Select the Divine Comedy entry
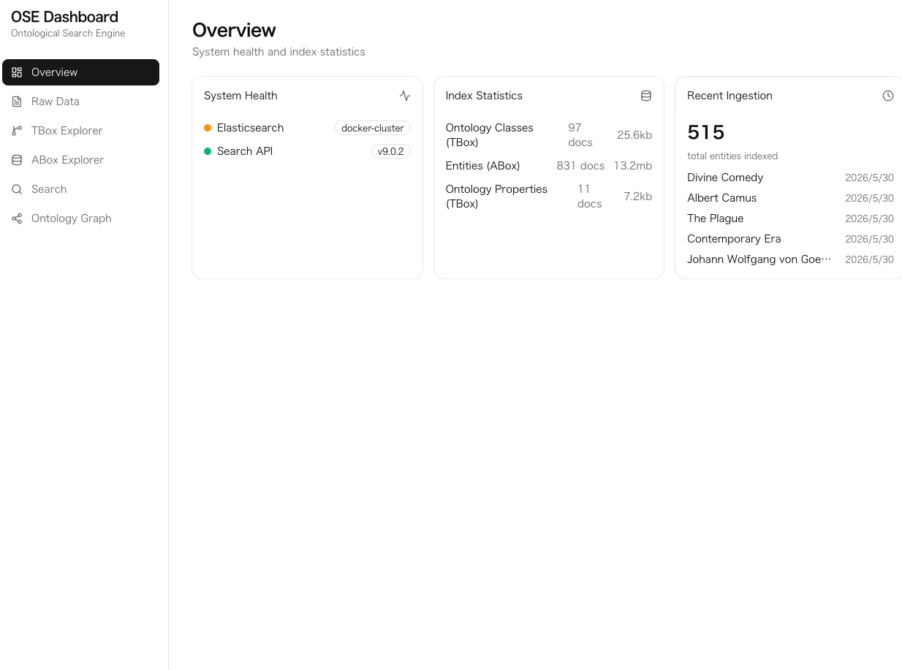 725,178
